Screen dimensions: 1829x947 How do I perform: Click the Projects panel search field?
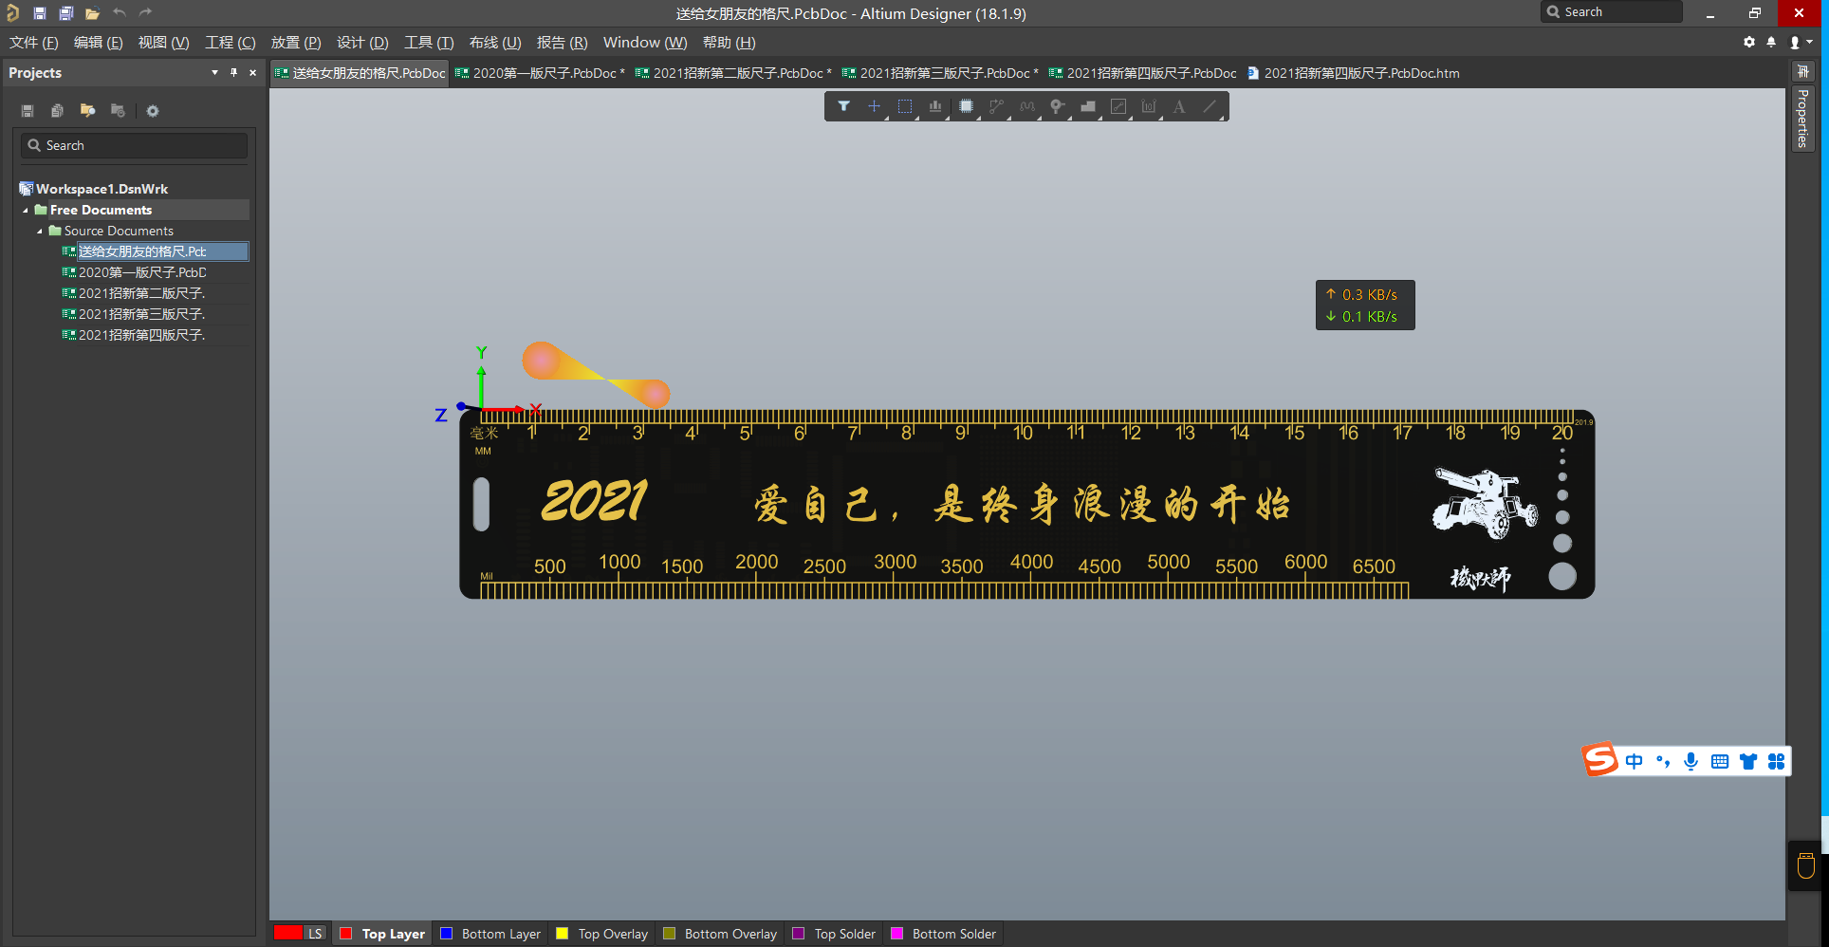134,145
